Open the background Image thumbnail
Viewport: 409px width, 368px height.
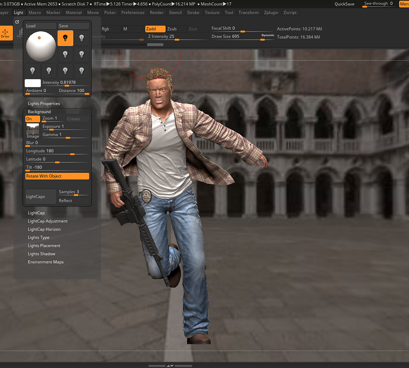click(33, 131)
